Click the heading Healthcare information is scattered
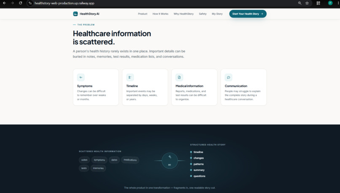Screen dimensions: 340x193 point(112,38)
